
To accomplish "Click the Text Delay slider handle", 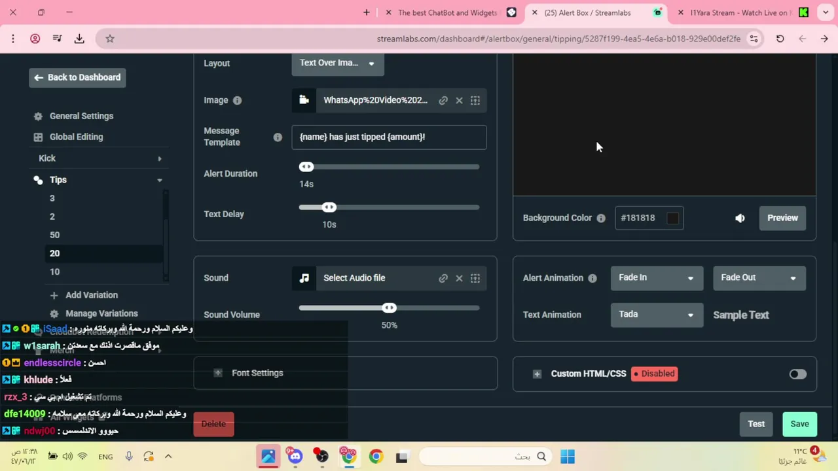I will [329, 207].
